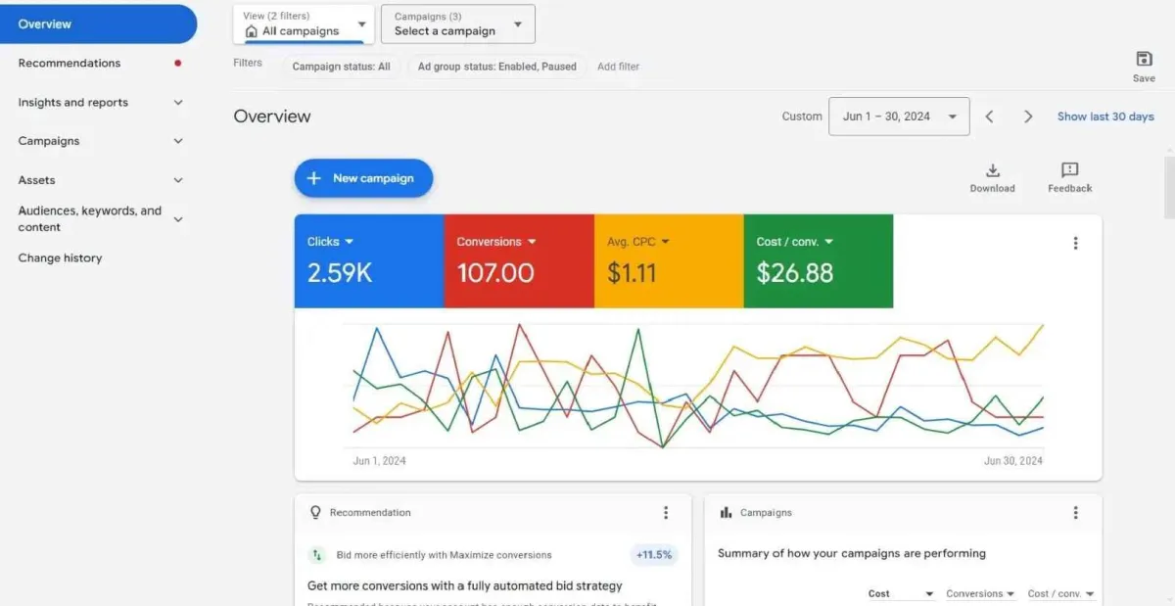Click the Download icon
This screenshot has width=1175, height=606.
click(x=992, y=171)
